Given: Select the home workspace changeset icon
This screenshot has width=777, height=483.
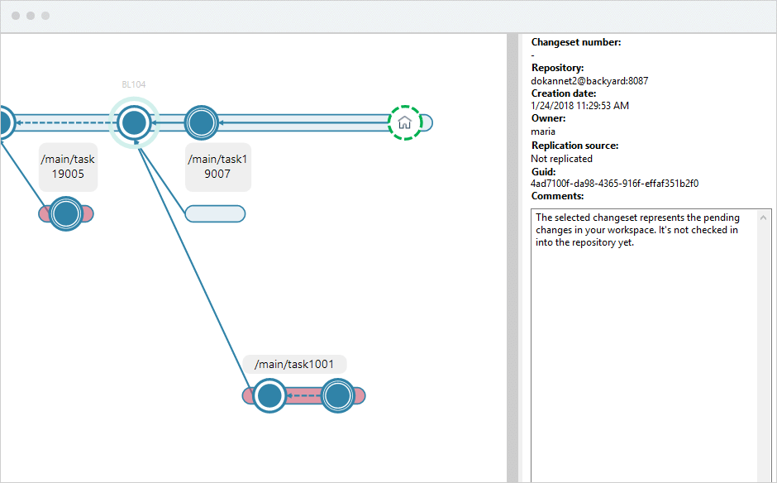Looking at the screenshot, I should click(x=404, y=122).
